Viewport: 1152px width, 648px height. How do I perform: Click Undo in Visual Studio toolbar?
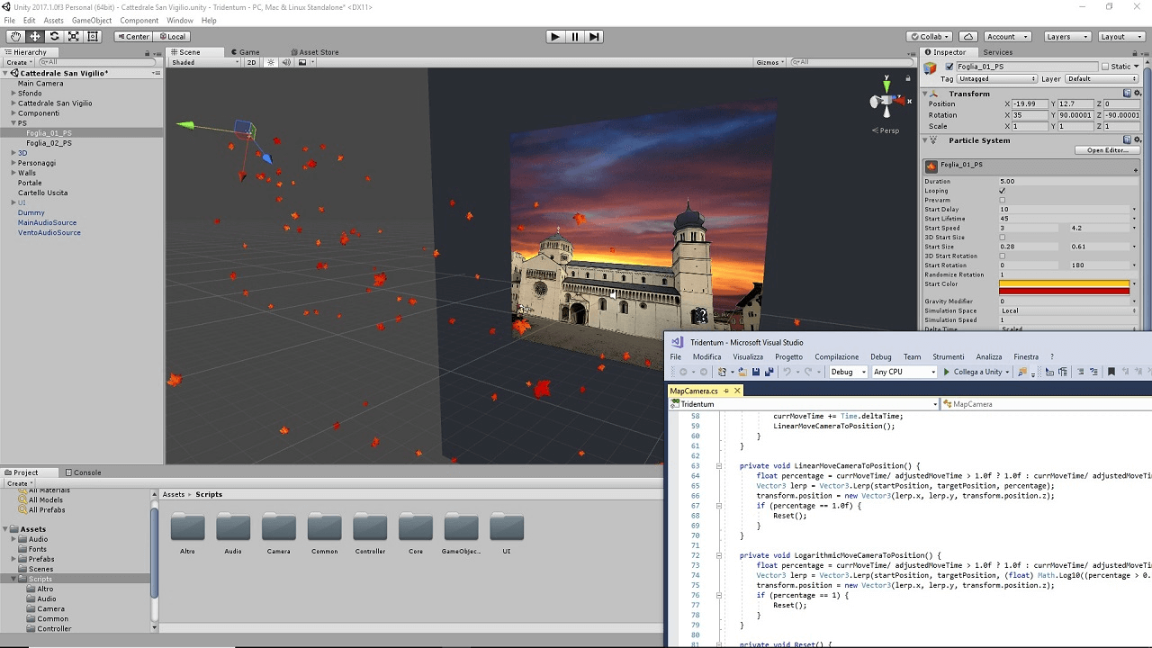point(787,372)
